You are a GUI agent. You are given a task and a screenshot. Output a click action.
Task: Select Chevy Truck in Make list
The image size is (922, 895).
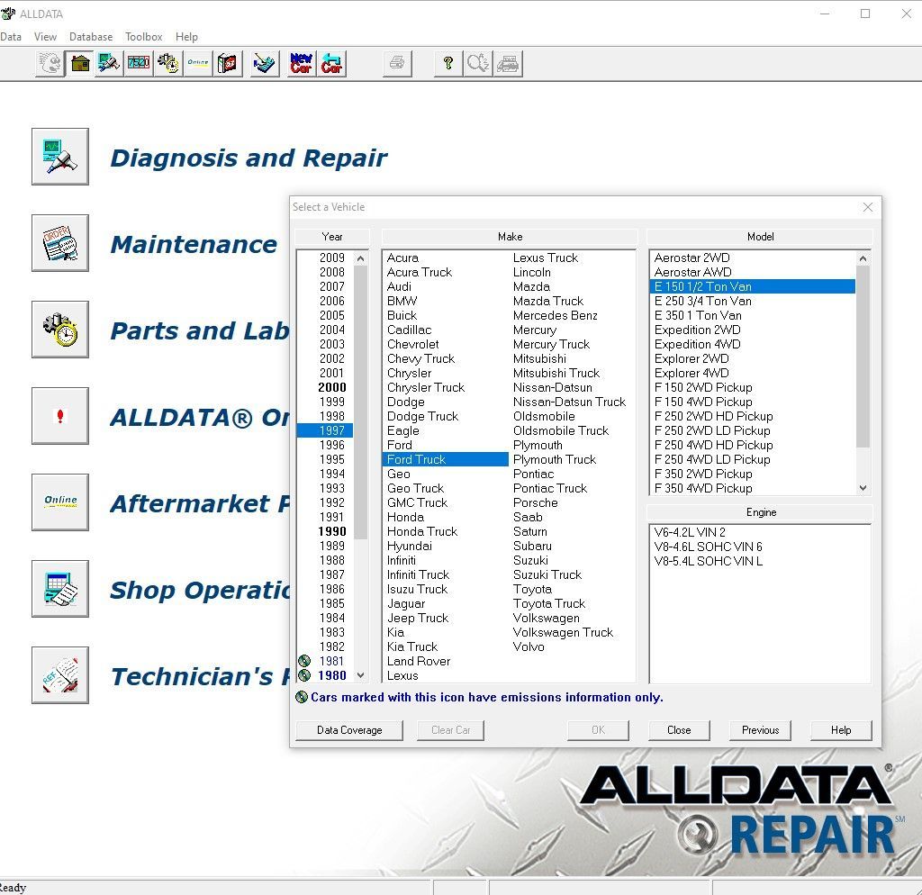[420, 358]
